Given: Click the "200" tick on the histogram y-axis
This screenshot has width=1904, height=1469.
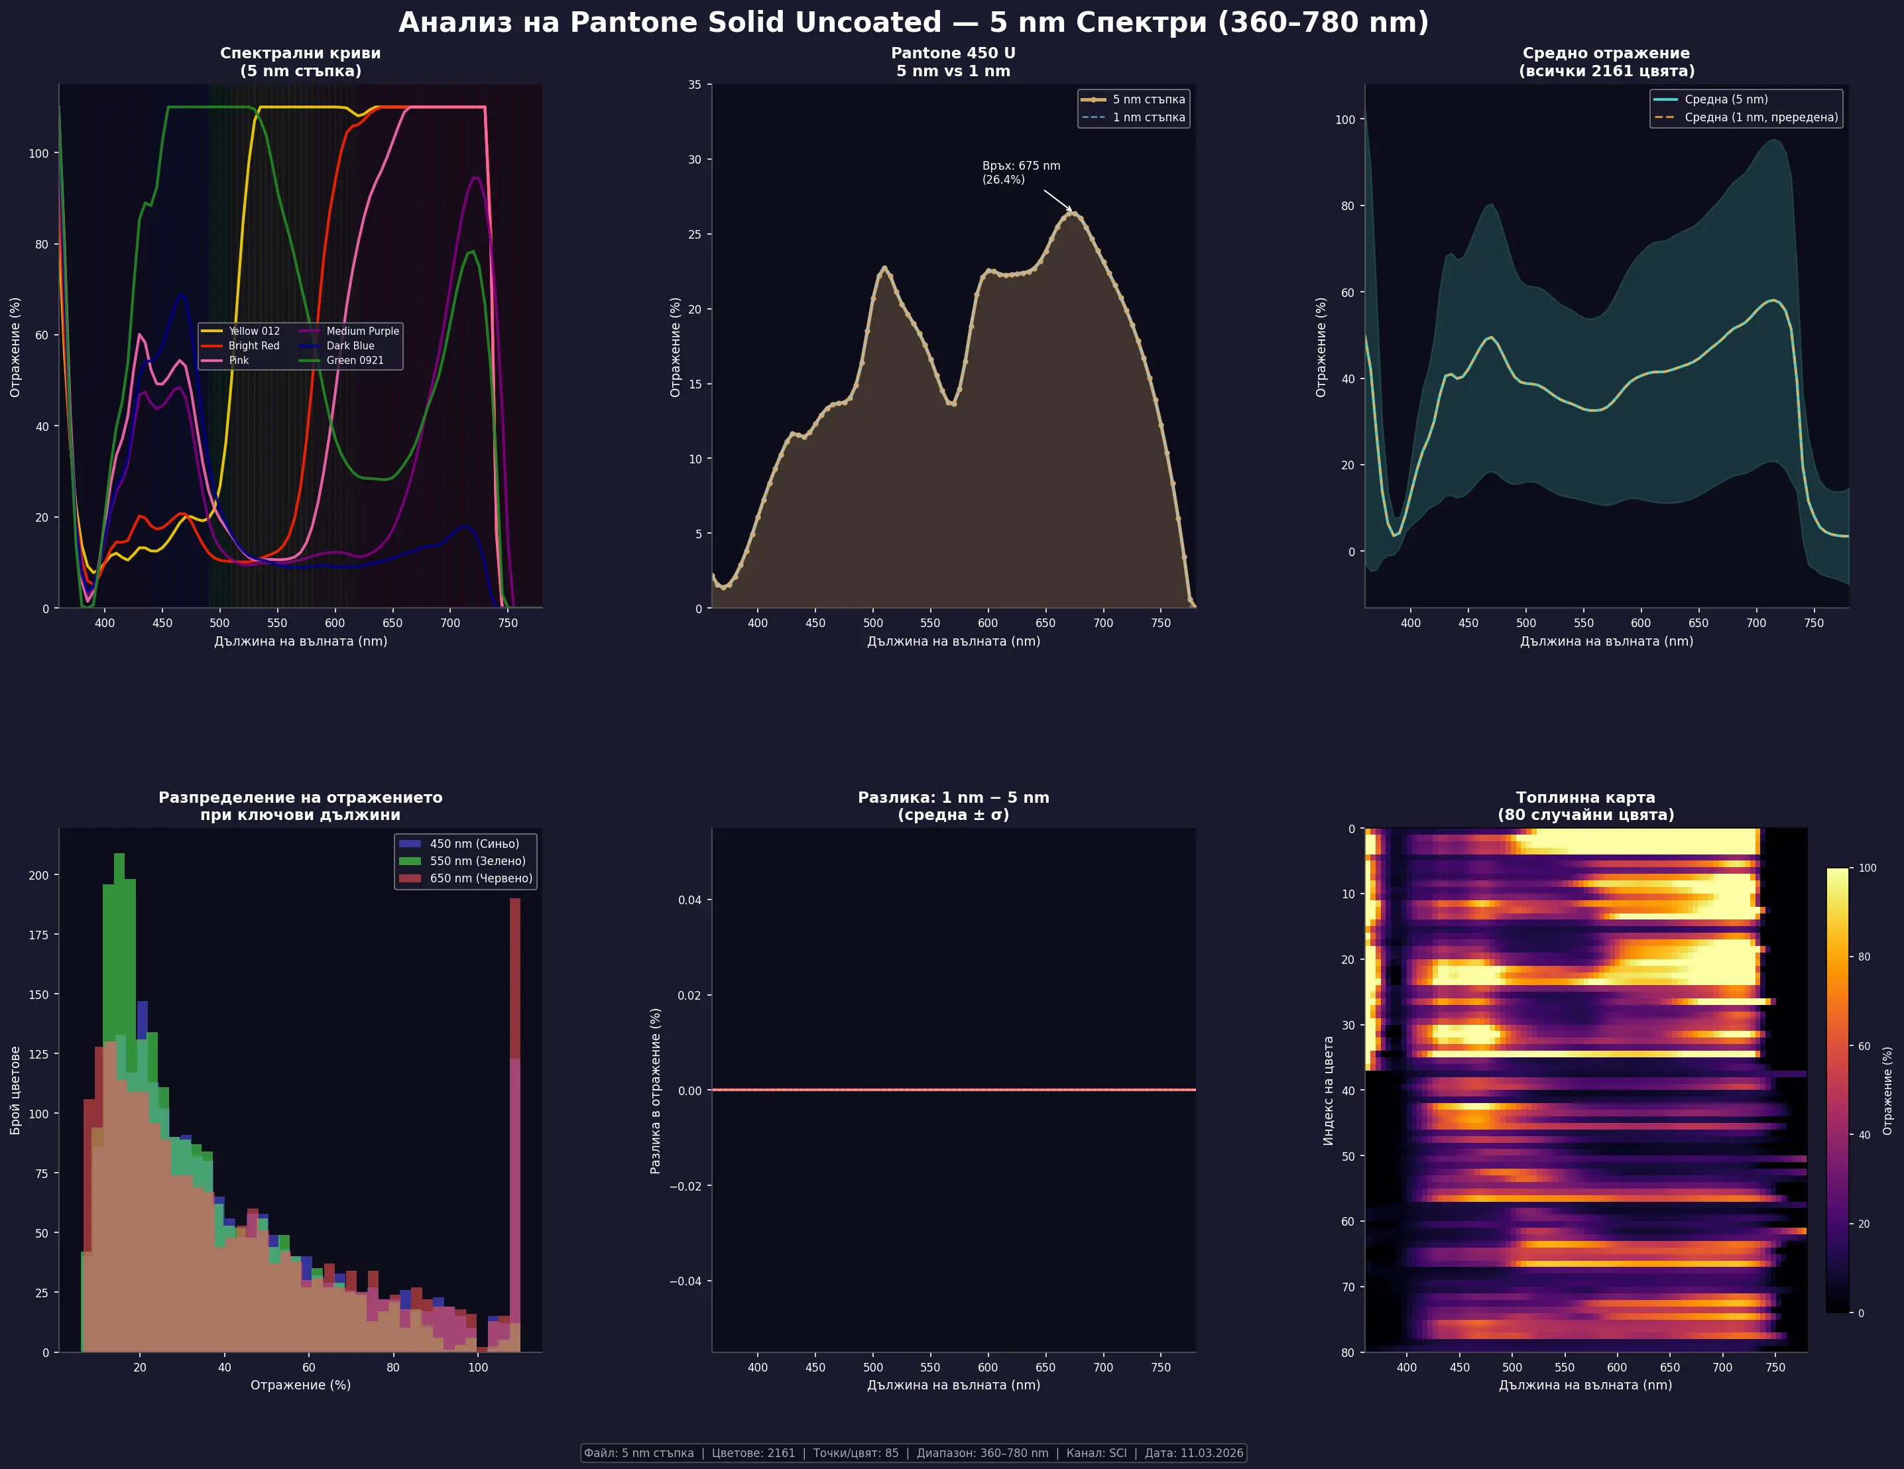Looking at the screenshot, I should point(38,875).
